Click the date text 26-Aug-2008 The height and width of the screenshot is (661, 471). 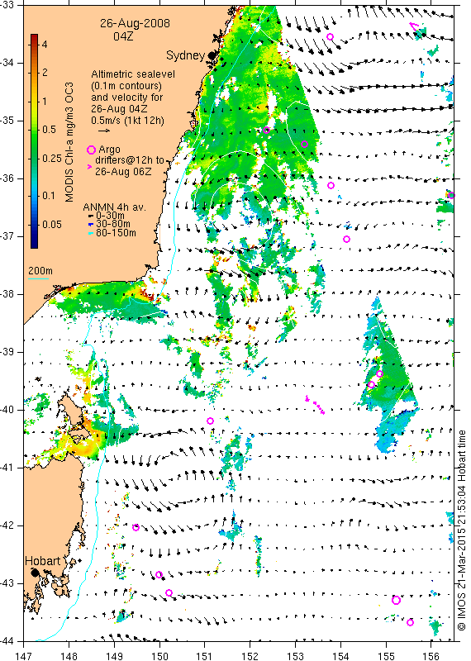(x=135, y=23)
